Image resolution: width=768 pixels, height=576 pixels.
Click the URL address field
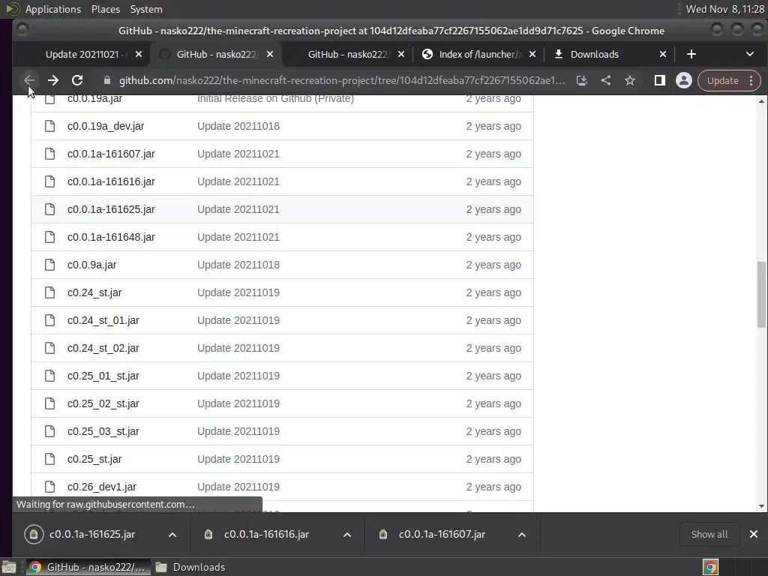341,80
